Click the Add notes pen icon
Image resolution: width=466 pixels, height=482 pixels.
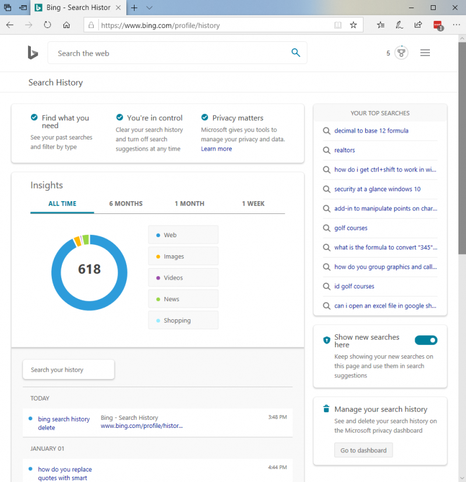[399, 25]
